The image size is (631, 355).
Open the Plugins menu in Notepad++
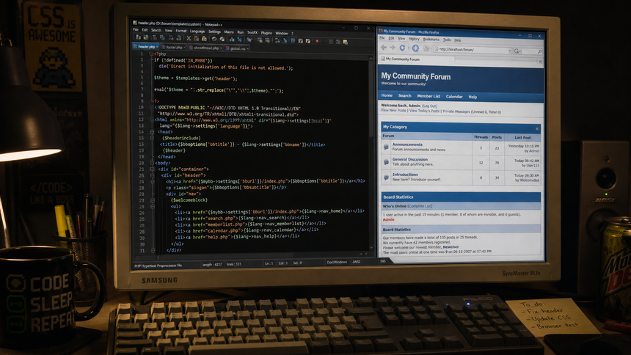point(266,33)
